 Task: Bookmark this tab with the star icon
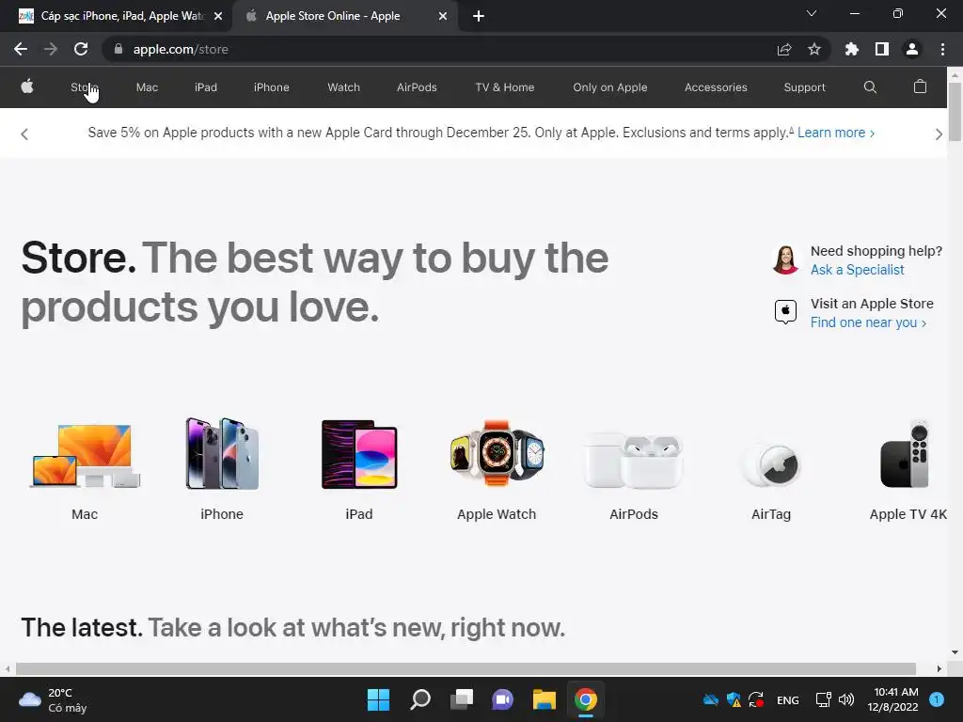[x=813, y=49]
